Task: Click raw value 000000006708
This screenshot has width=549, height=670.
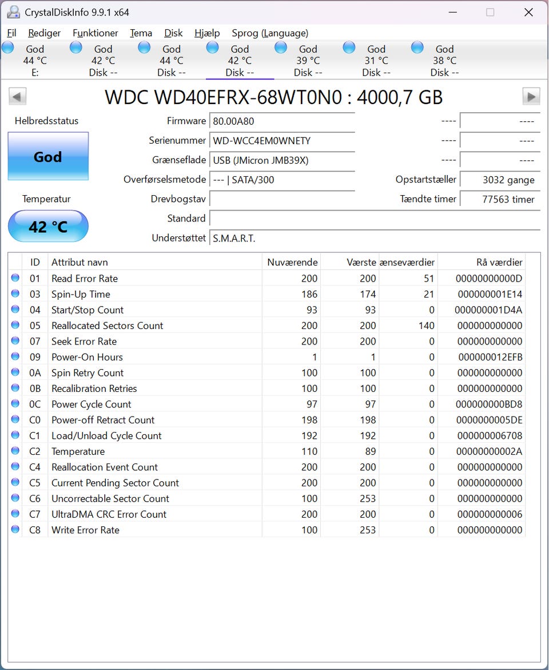Action: pos(490,436)
